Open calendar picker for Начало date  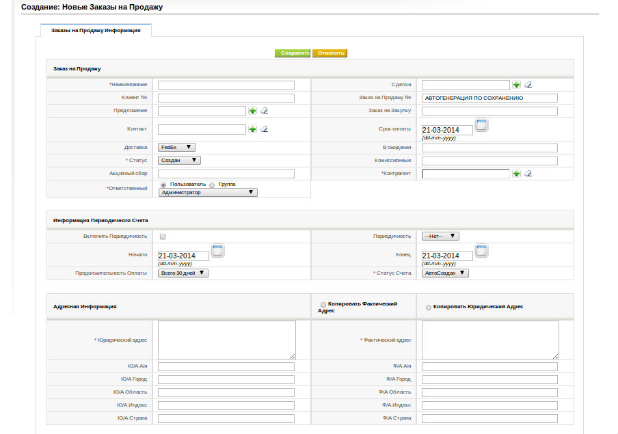[x=217, y=251]
